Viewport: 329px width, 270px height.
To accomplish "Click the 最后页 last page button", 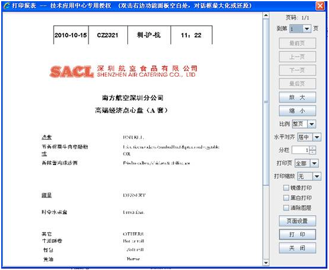I will [297, 84].
